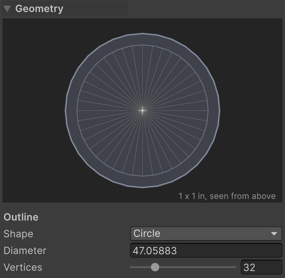Click the Vertices value field showing 32
Image resolution: width=285 pixels, height=278 pixels.
click(x=261, y=267)
